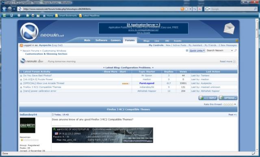
Task: Click Show More in Latest Forum Activity
Action: tap(110, 72)
